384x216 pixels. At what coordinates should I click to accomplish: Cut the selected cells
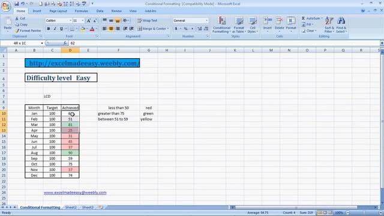[x=20, y=19]
